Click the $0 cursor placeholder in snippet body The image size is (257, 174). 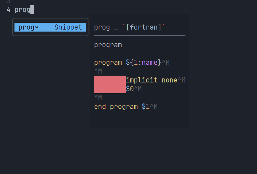coord(130,89)
